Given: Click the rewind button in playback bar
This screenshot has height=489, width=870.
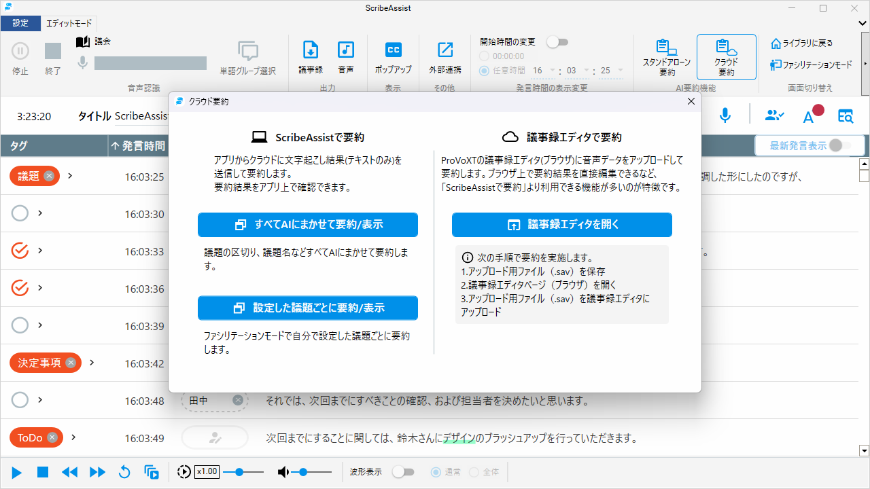Looking at the screenshot, I should click(69, 472).
